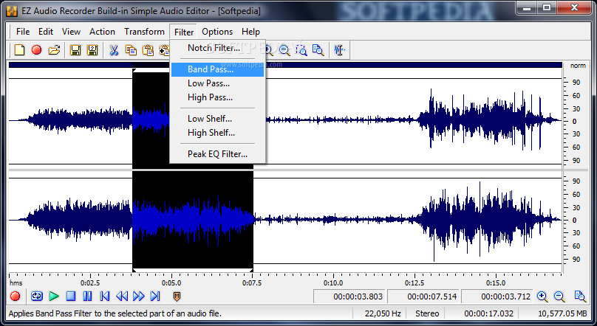The image size is (597, 326).
Task: Click the 0:10.0 mark on the time ruler
Action: 333,282
